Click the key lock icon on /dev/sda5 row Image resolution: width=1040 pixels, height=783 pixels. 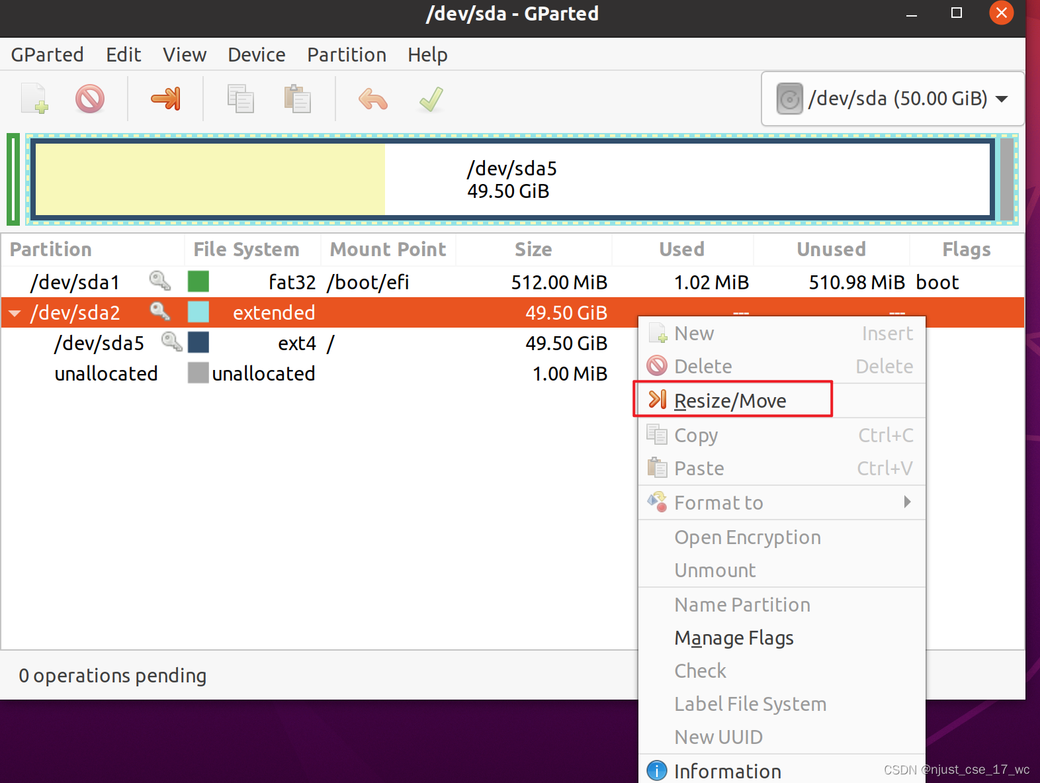[172, 342]
